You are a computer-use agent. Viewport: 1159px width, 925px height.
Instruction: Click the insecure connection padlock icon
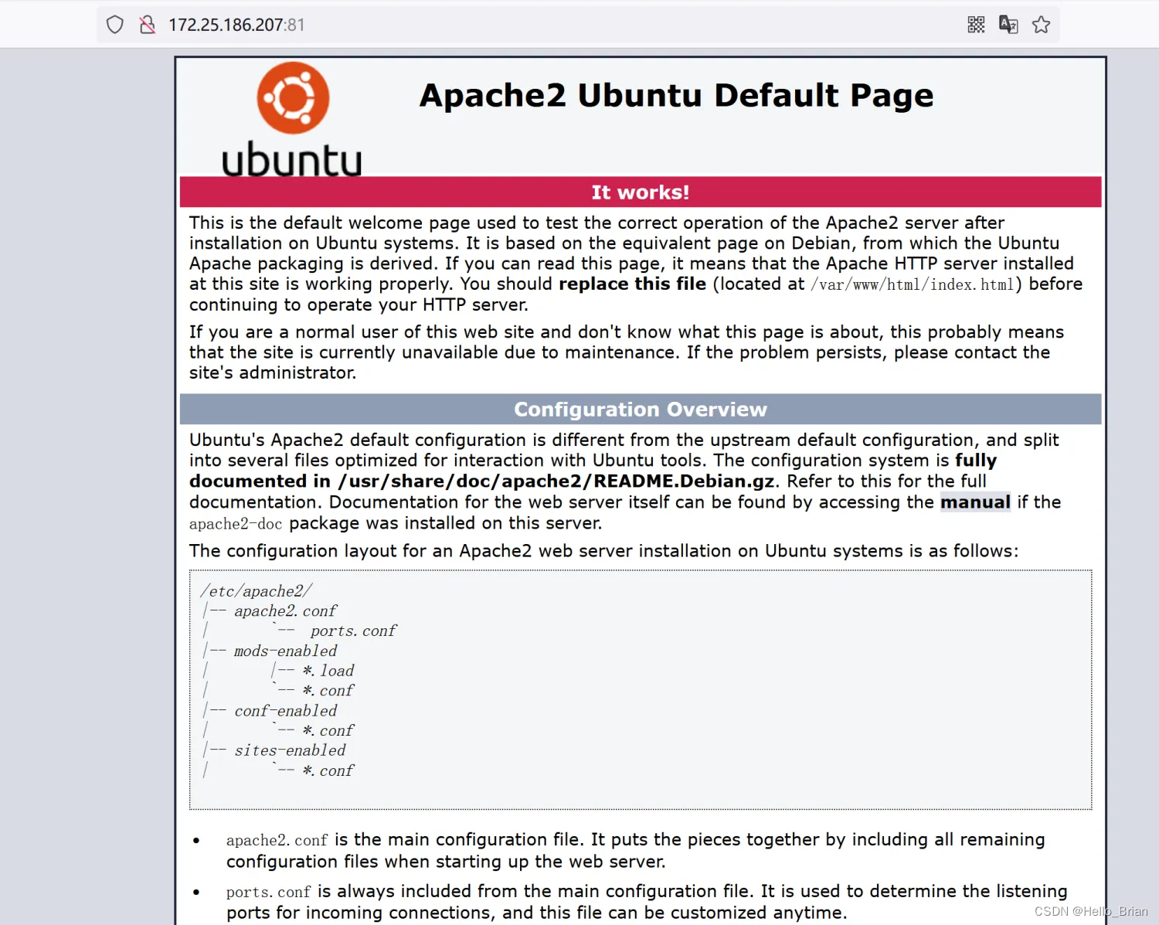(x=148, y=25)
